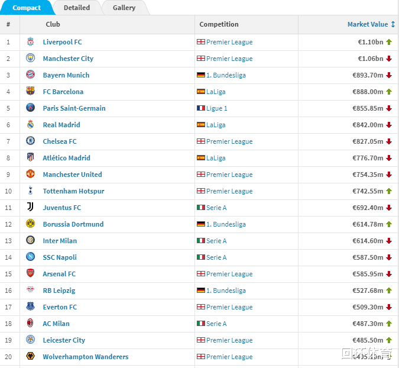Open the Real Madrid club link
The height and width of the screenshot is (368, 399).
click(61, 125)
